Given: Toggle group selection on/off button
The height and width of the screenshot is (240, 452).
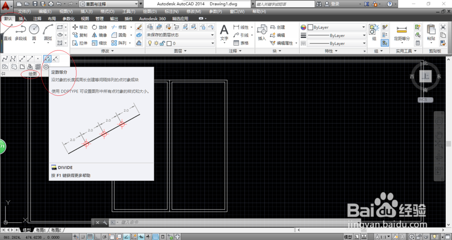Looking at the screenshot, I should point(385,43).
